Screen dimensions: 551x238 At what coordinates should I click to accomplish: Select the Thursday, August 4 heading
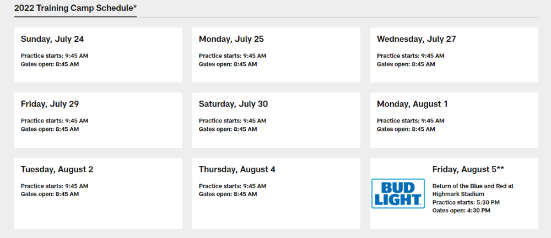pyautogui.click(x=237, y=169)
